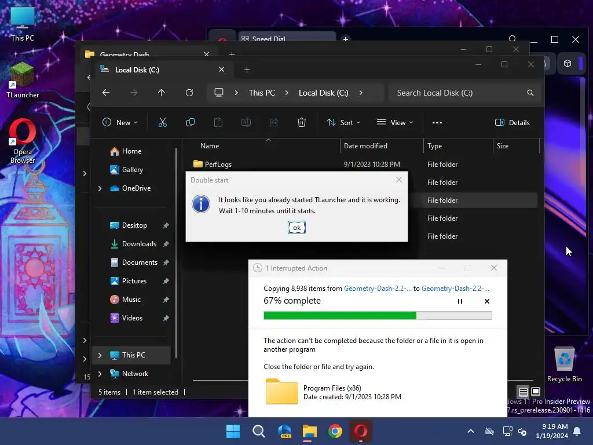Image resolution: width=593 pixels, height=445 pixels.
Task: Close the Double start dialog
Action: [399, 180]
